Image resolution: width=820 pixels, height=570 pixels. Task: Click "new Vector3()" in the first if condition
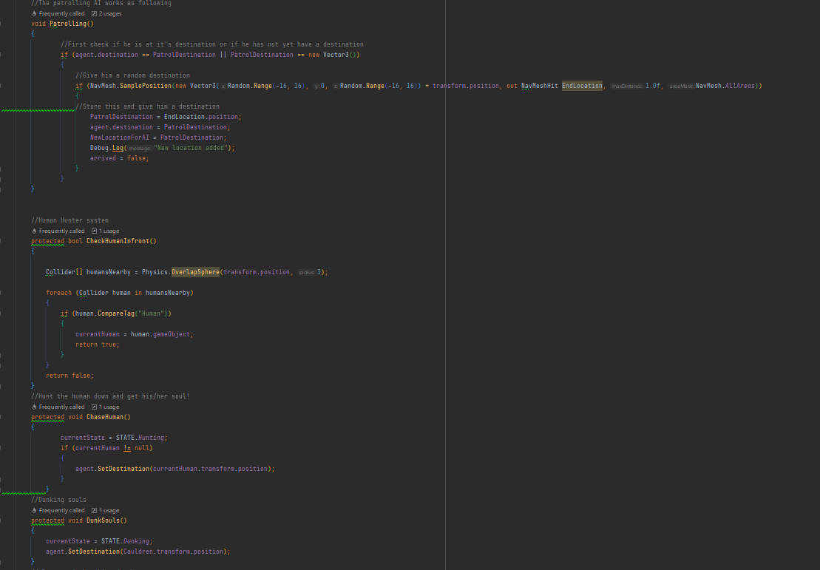pyautogui.click(x=332, y=55)
